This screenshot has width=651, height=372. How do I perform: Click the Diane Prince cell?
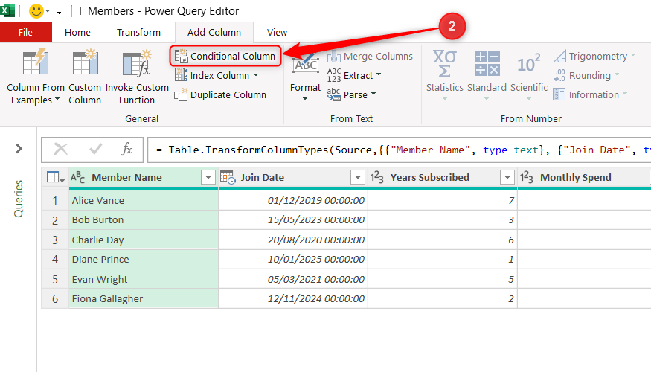point(144,260)
